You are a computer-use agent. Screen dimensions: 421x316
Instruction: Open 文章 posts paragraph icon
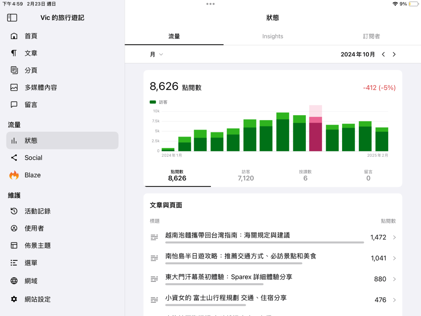pos(14,53)
